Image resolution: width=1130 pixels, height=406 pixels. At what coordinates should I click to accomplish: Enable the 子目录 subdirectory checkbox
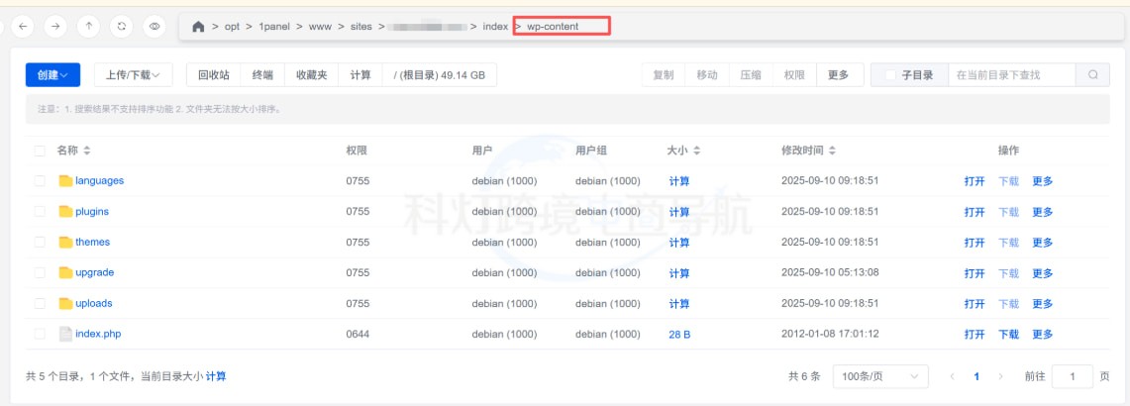pos(890,75)
